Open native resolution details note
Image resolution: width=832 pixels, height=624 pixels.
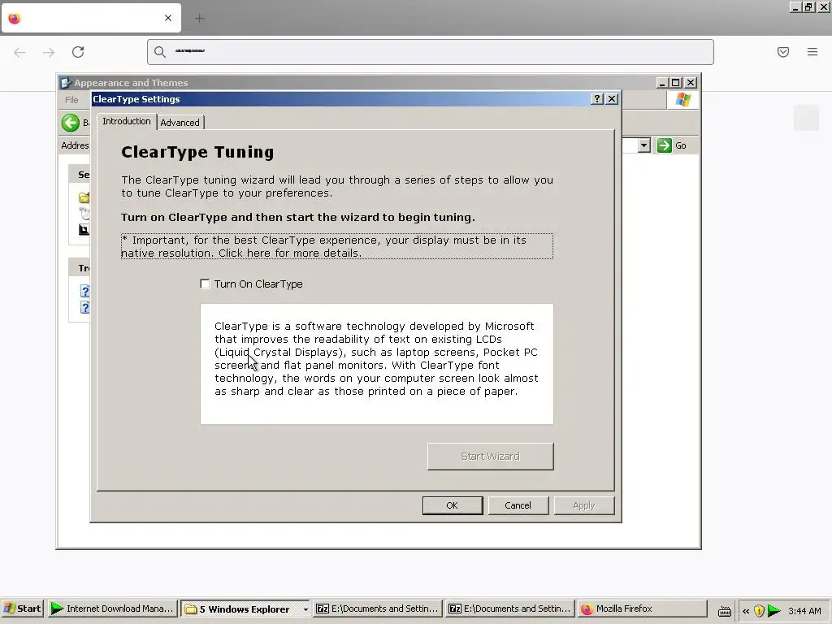coord(337,246)
